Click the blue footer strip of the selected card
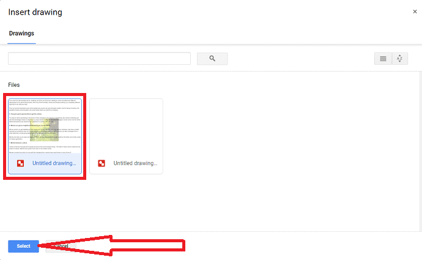The image size is (422, 260). (45, 163)
